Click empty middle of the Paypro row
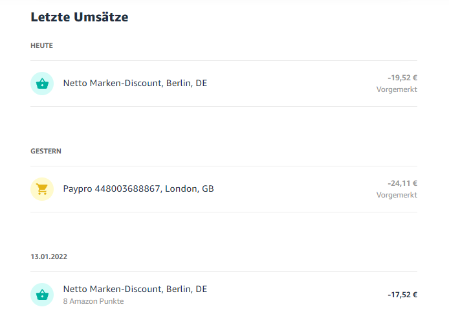 [291, 188]
